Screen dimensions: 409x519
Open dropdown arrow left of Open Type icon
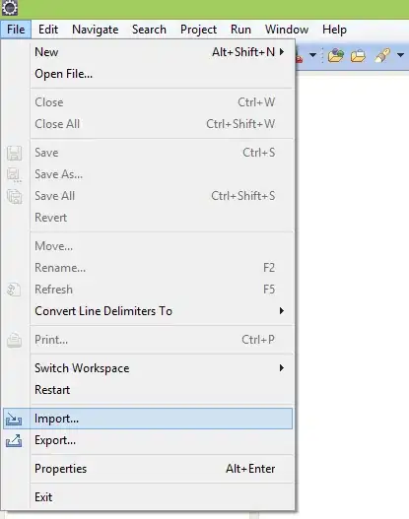tap(312, 55)
